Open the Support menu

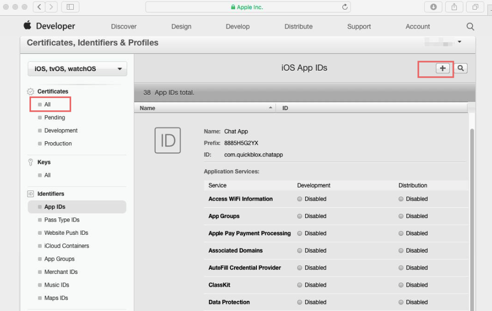(359, 26)
